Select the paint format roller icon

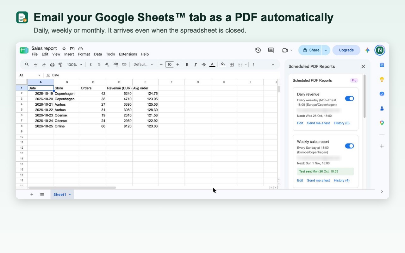(x=60, y=65)
